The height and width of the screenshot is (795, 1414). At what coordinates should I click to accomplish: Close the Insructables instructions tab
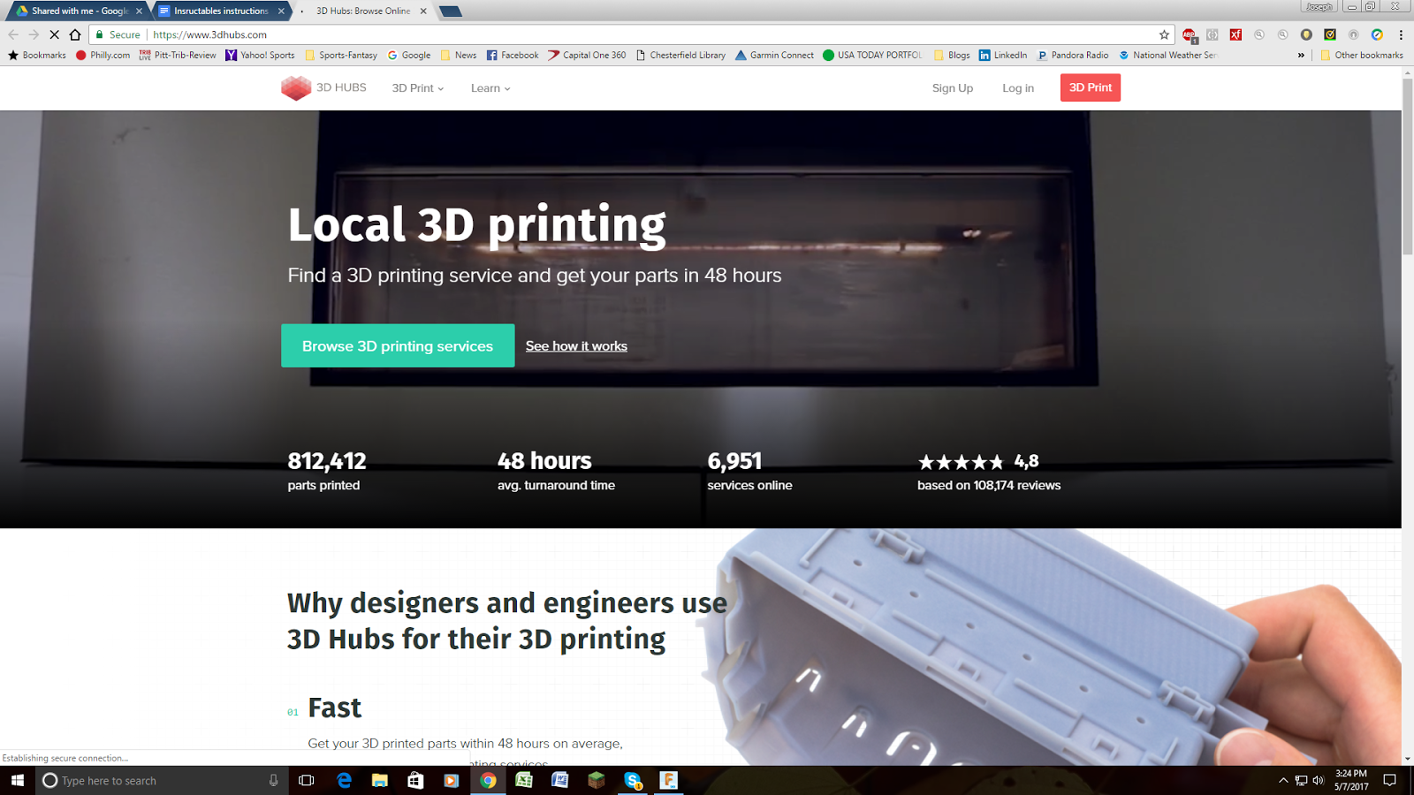281,11
